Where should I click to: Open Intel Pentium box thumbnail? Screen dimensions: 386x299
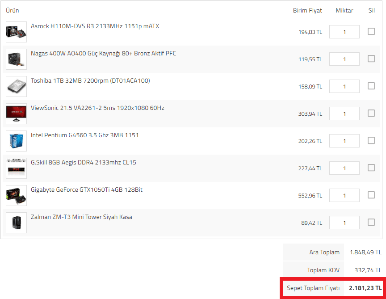(16, 141)
